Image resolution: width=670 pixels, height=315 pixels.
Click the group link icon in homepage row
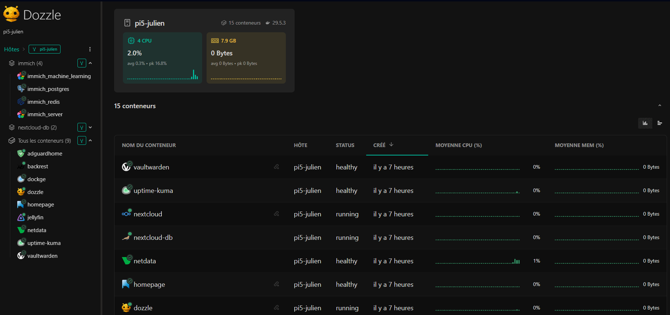click(277, 284)
